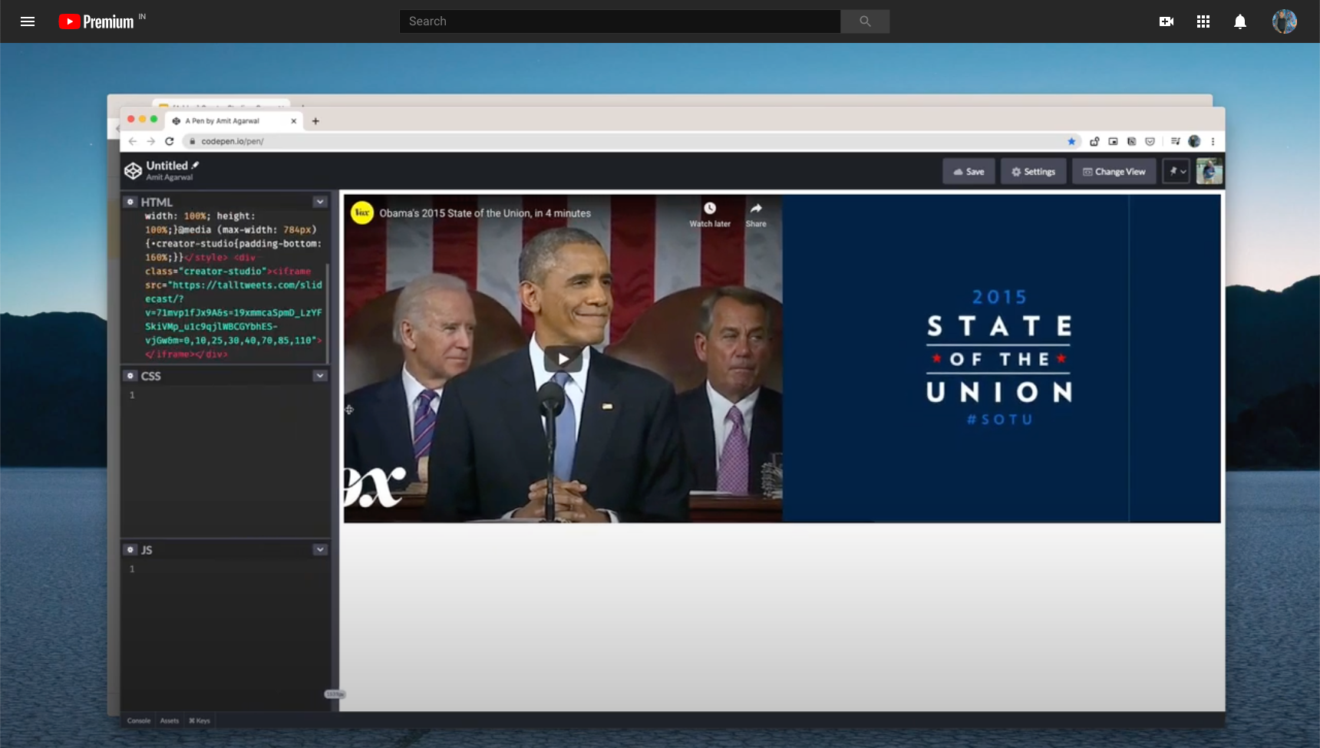Viewport: 1320px width, 748px height.
Task: Toggle the blue bookmark star
Action: (1071, 141)
